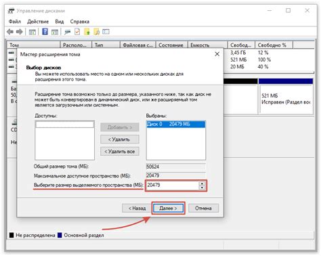Image resolution: width=321 pixels, height=256 pixels.
Task: Close the Мастер расширения тома dialog
Action: tap(217, 54)
